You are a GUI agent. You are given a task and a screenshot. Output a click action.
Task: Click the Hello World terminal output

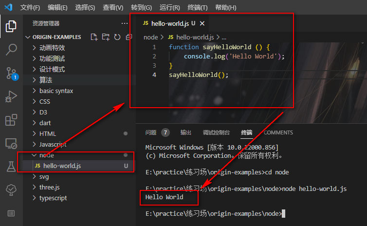tap(164, 197)
